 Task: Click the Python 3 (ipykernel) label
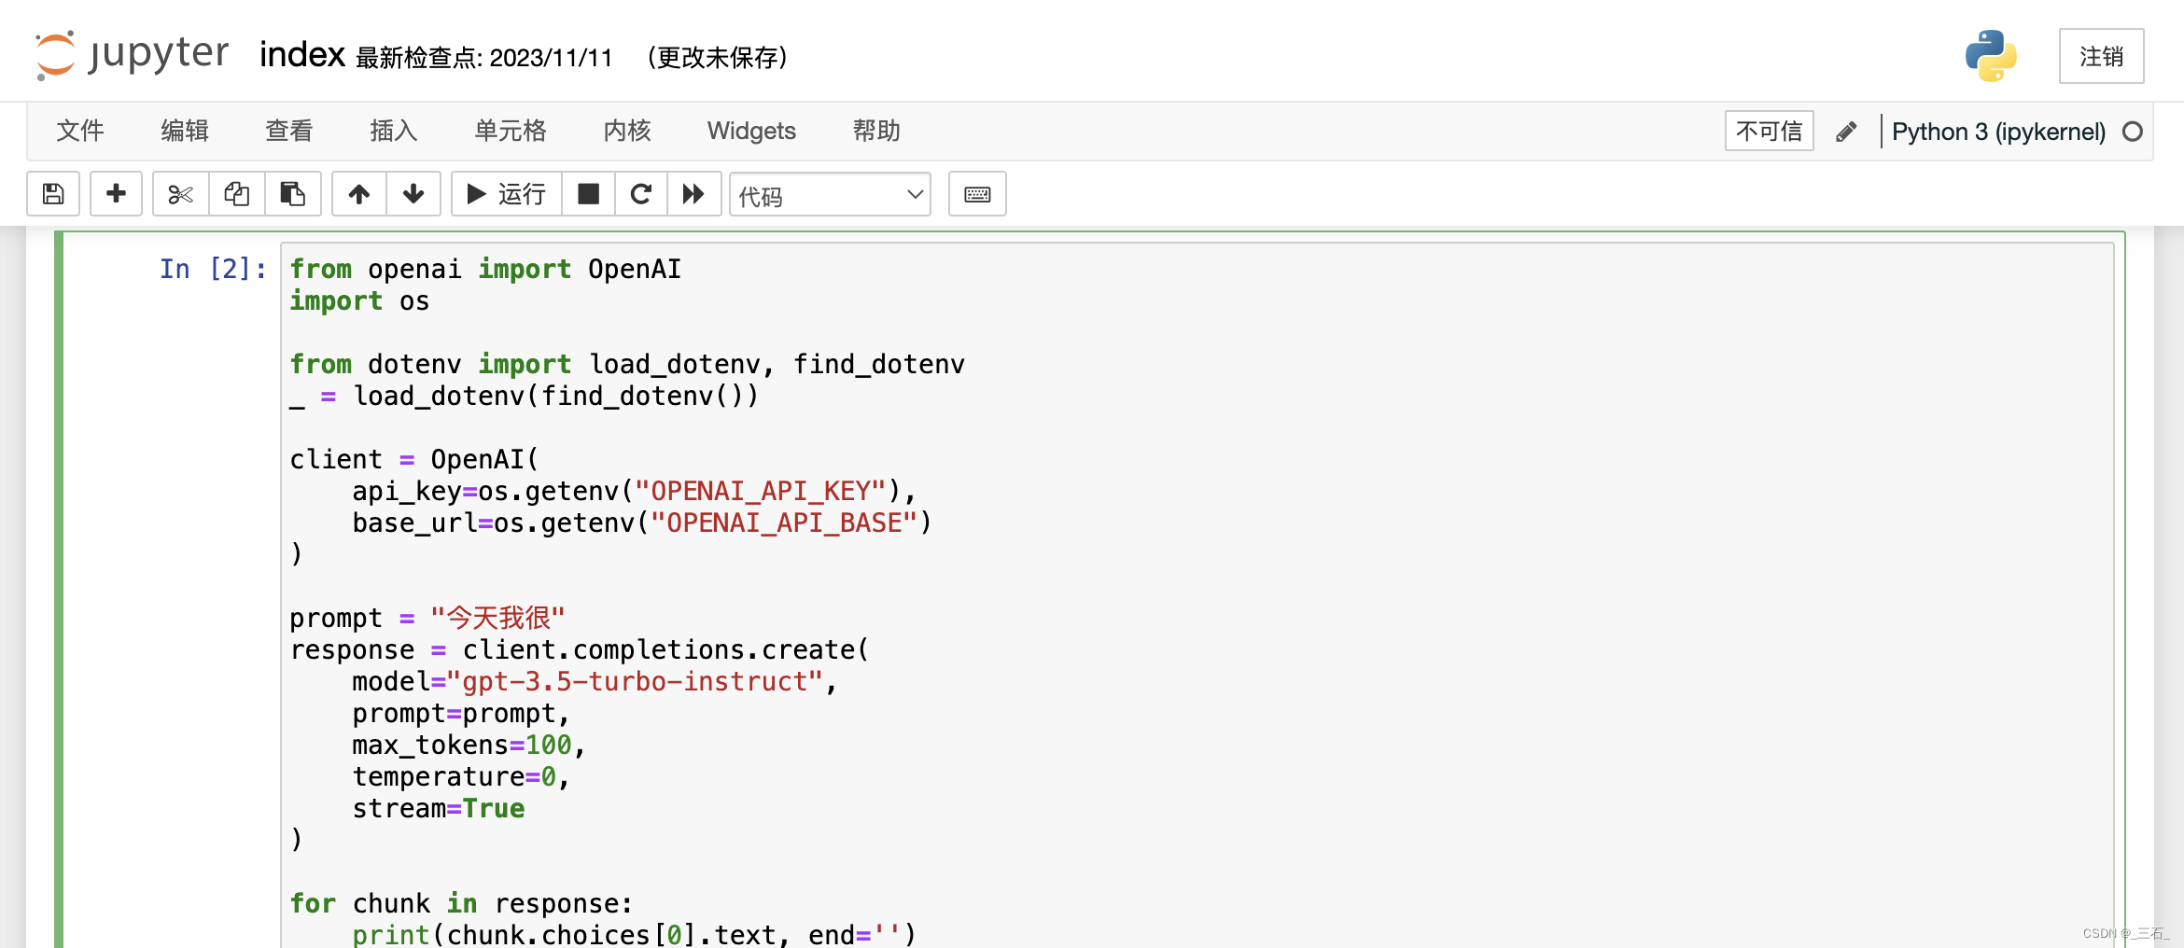[x=1998, y=132]
